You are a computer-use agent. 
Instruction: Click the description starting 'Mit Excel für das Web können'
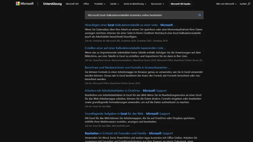pos(140,120)
